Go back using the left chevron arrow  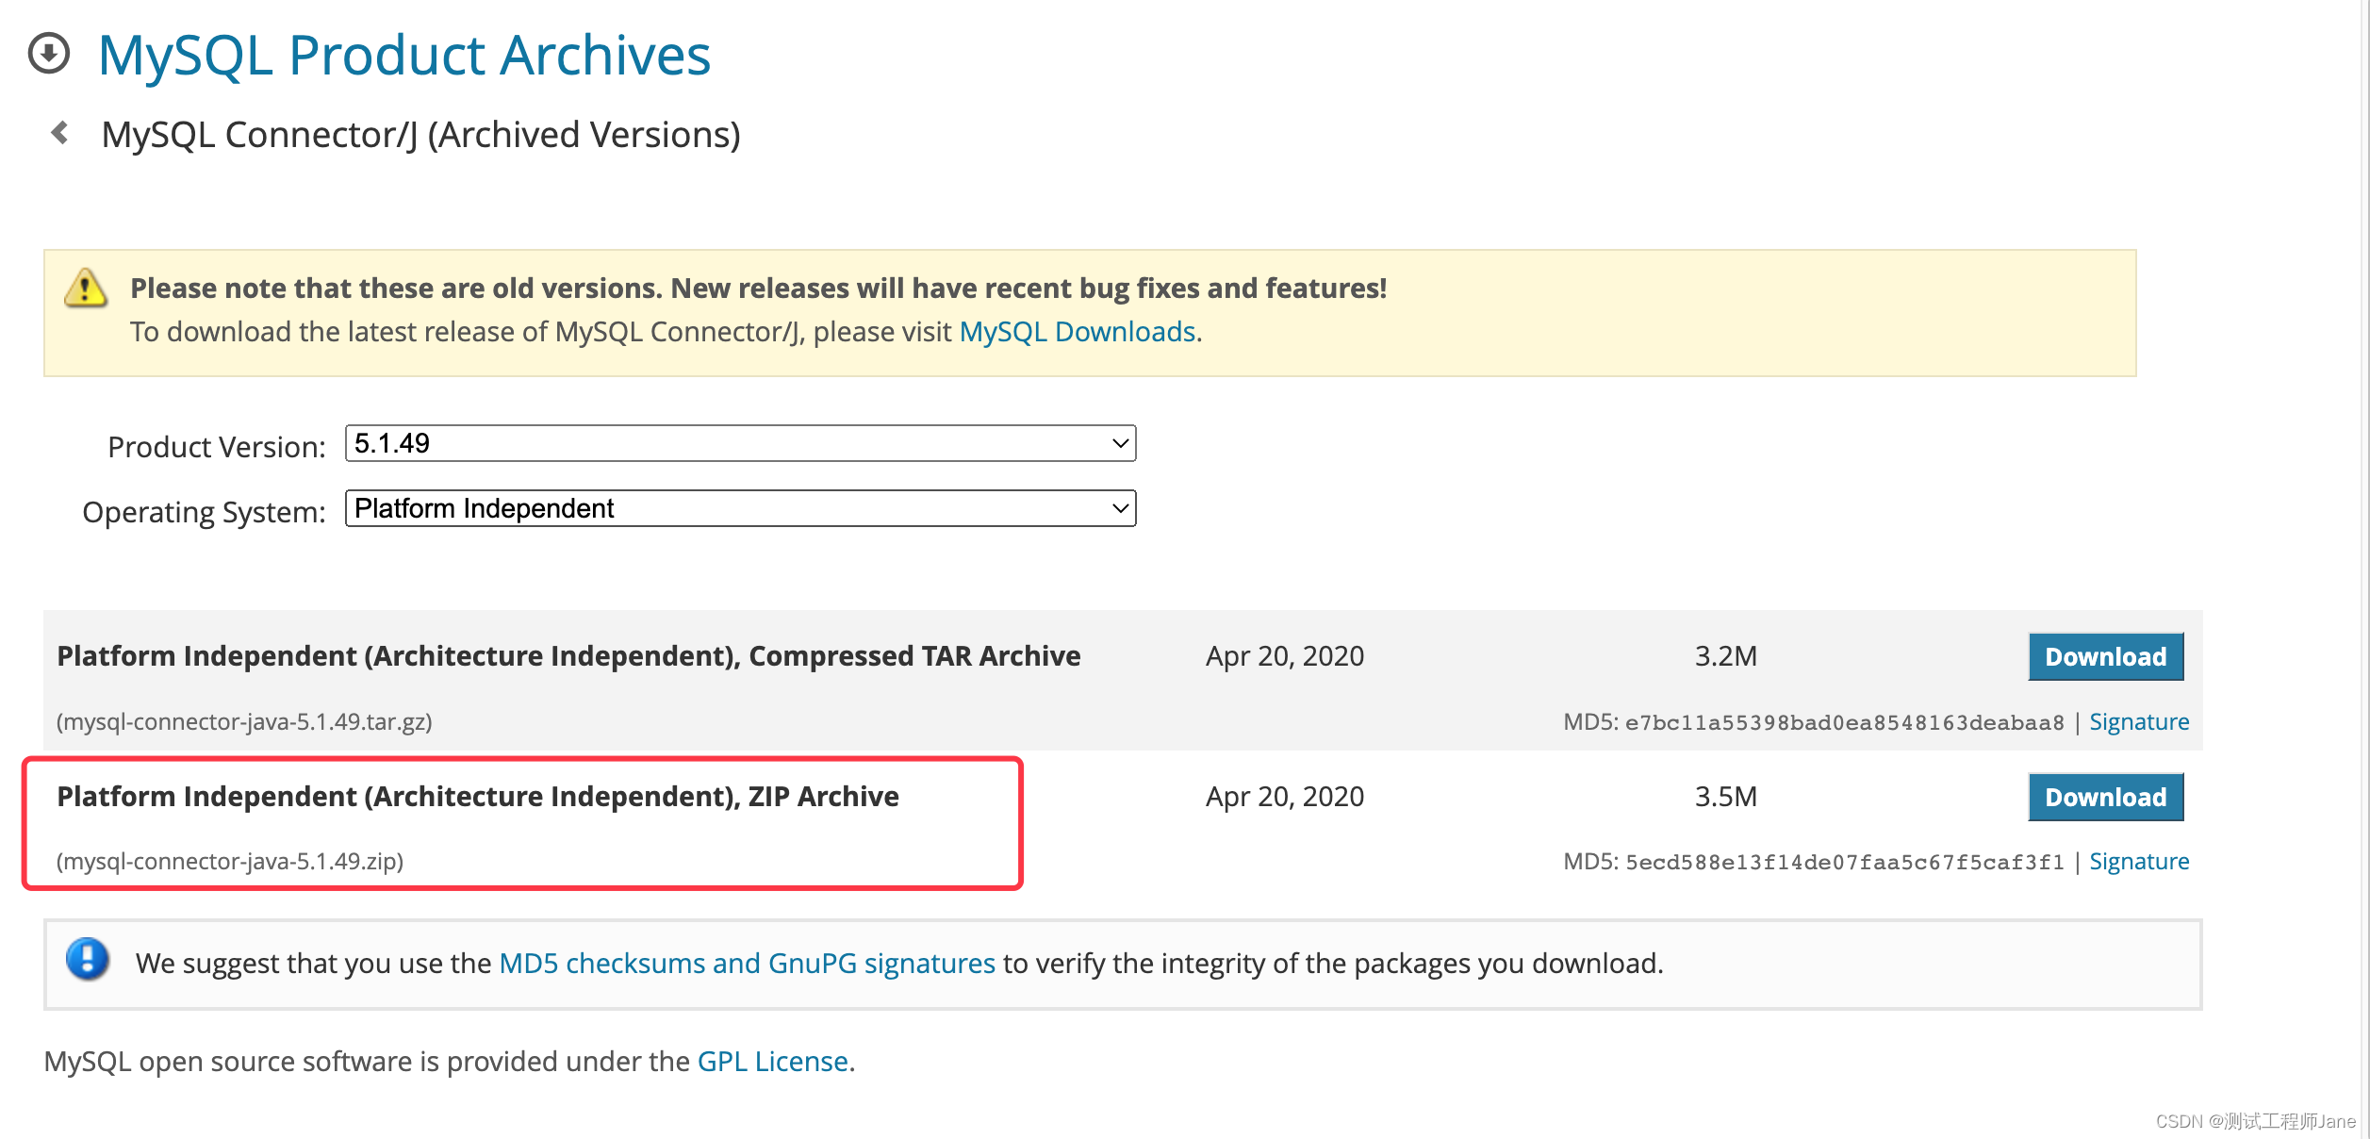point(59,133)
